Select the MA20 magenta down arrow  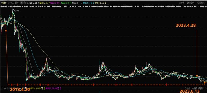(60, 3)
